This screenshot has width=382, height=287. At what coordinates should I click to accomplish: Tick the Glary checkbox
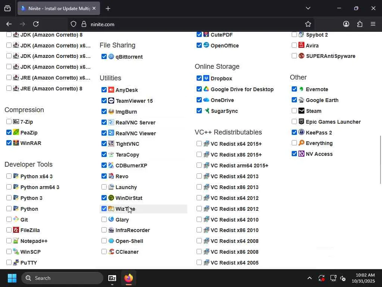pos(104,219)
